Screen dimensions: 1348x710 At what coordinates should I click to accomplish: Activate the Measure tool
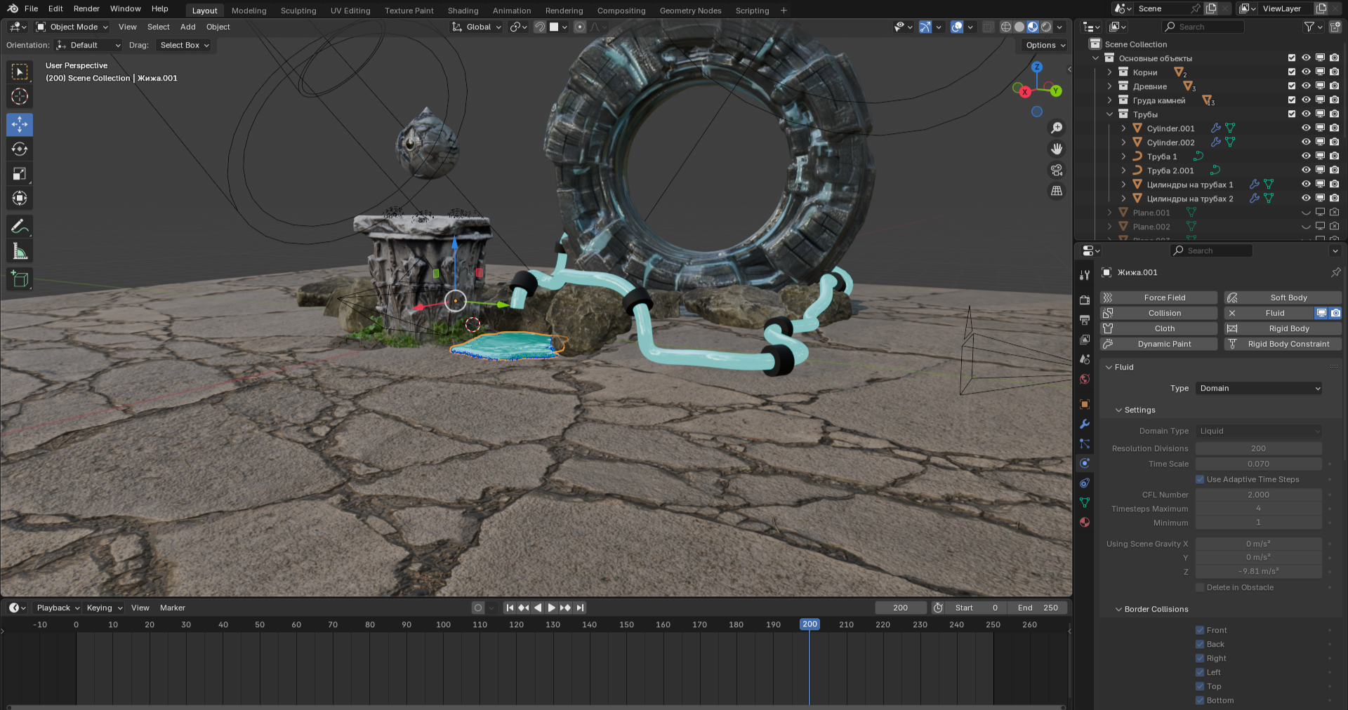[x=20, y=251]
